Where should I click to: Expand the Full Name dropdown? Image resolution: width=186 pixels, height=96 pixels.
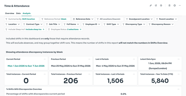[71, 24]
